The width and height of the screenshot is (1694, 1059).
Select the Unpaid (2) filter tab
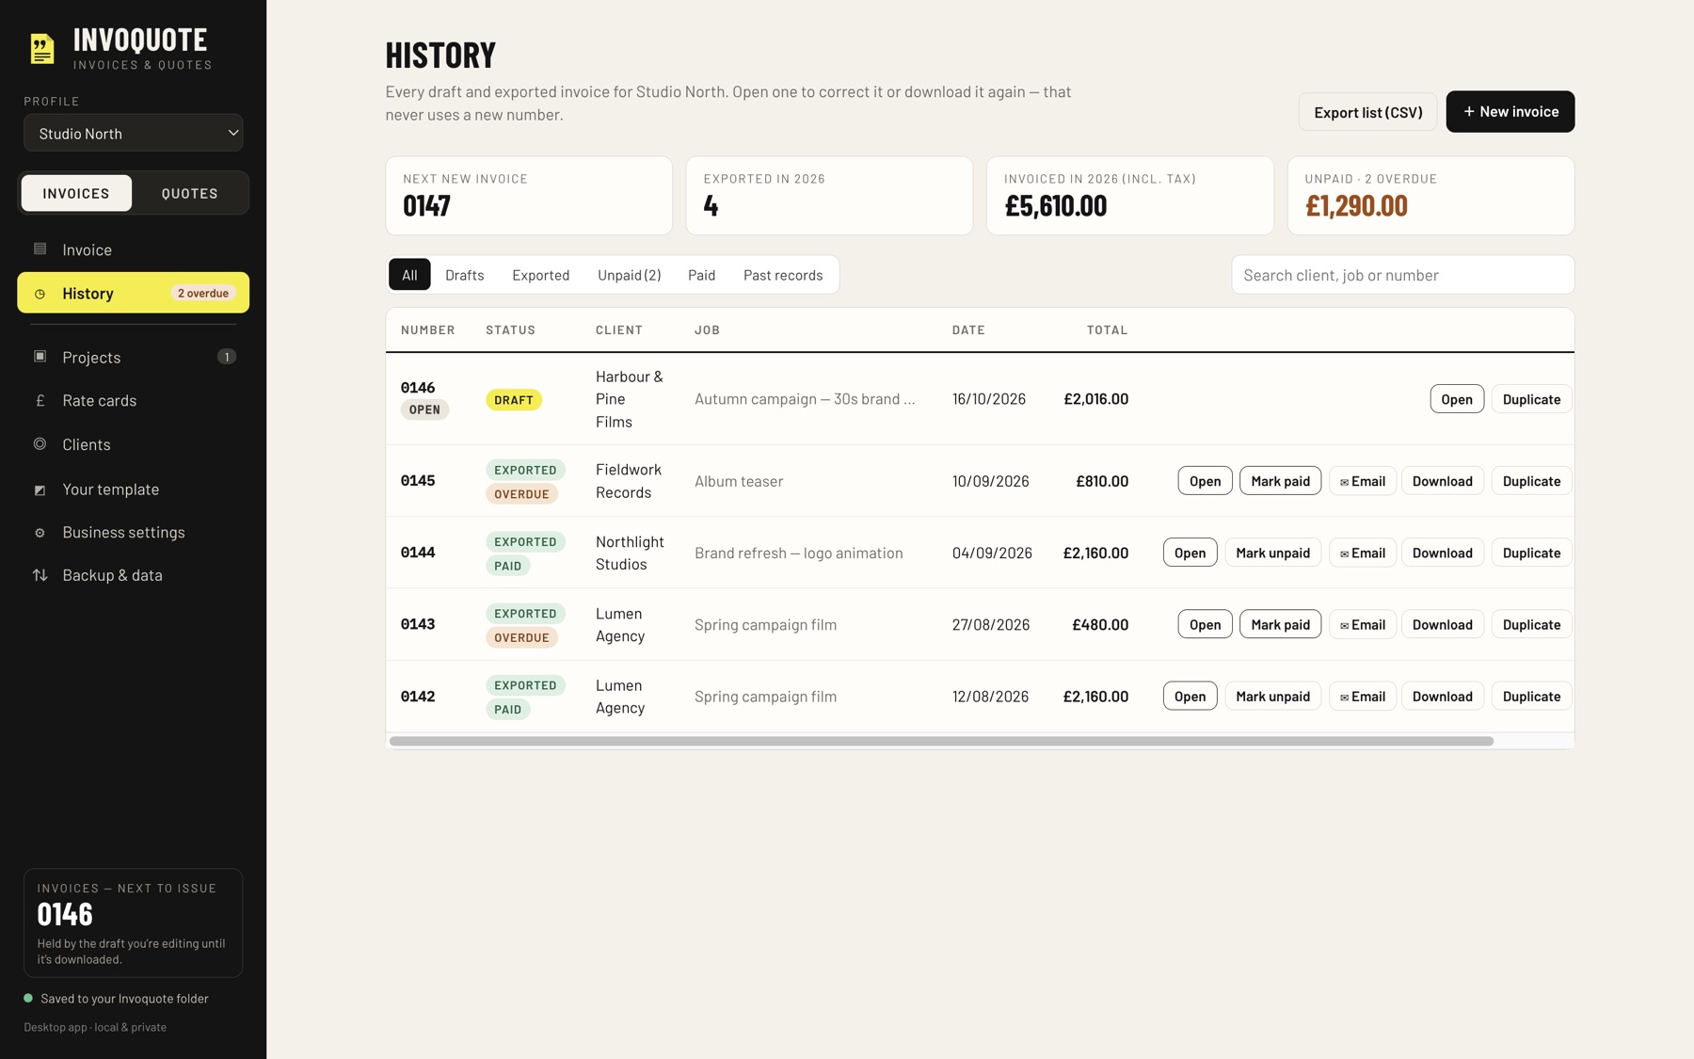(x=630, y=275)
